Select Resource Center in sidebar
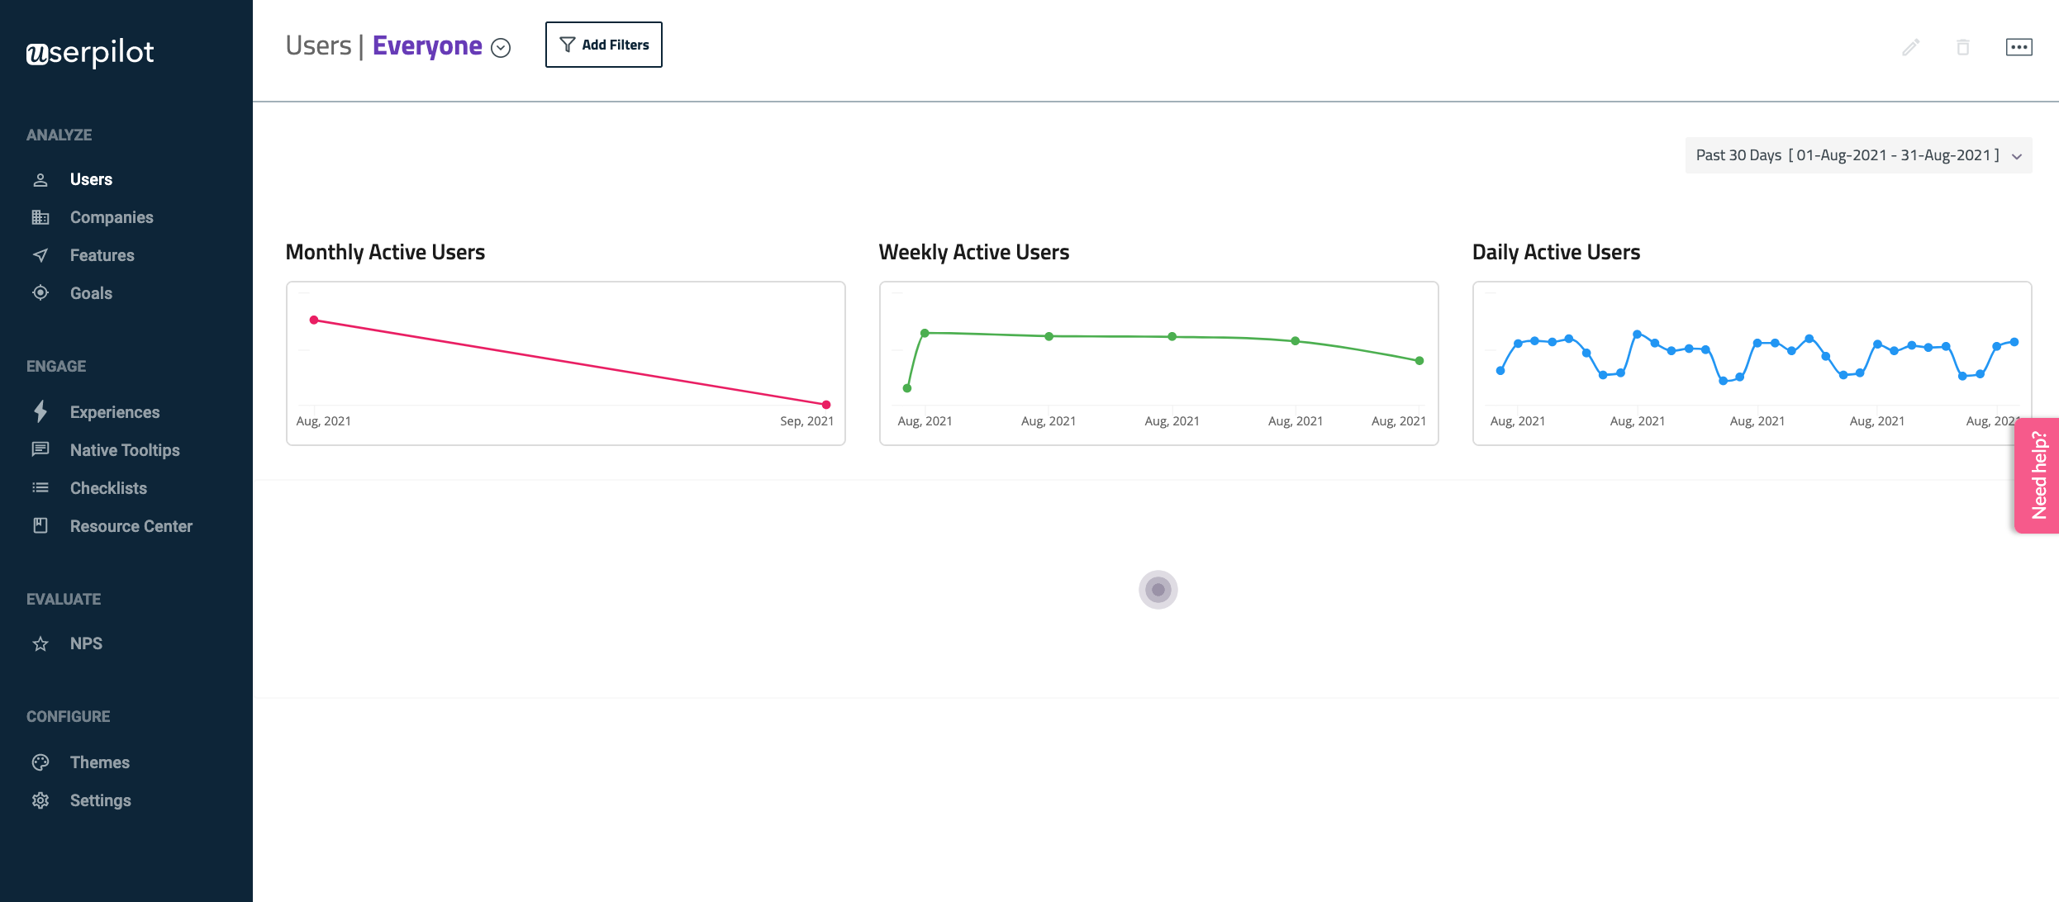This screenshot has height=902, width=2059. 131,525
